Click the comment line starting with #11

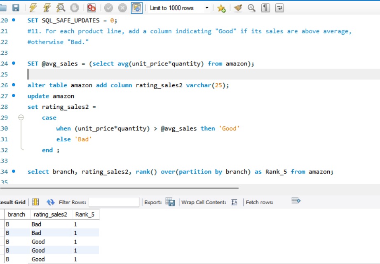189,31
